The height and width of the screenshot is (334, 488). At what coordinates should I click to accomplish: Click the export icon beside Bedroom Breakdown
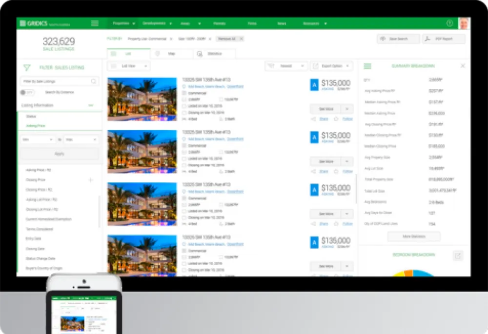pos(458,256)
